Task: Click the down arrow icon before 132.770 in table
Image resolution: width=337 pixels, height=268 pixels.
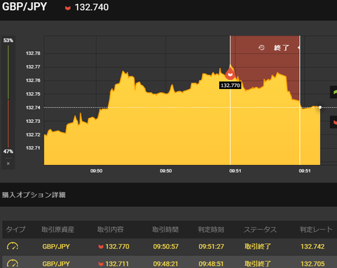Action: click(101, 247)
